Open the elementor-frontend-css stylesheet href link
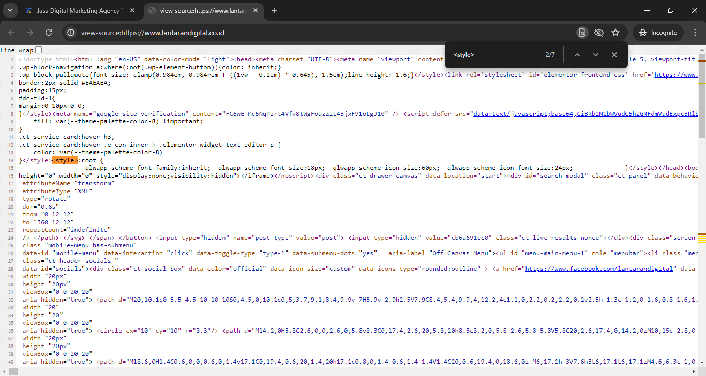706x376 pixels. tap(676, 75)
